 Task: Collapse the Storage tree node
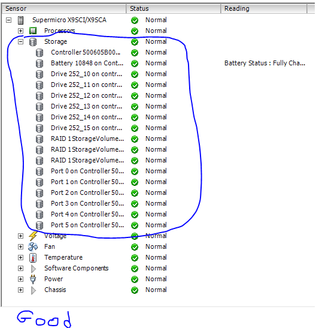[20, 41]
